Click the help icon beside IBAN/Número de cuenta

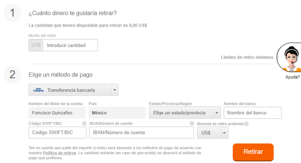[x=192, y=124]
